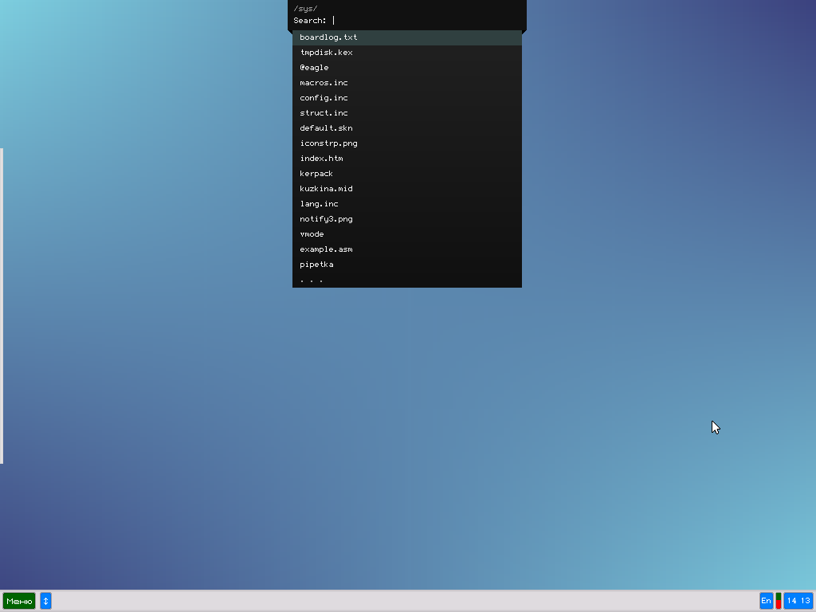
Task: Select the pipetka entry
Action: [x=316, y=265]
